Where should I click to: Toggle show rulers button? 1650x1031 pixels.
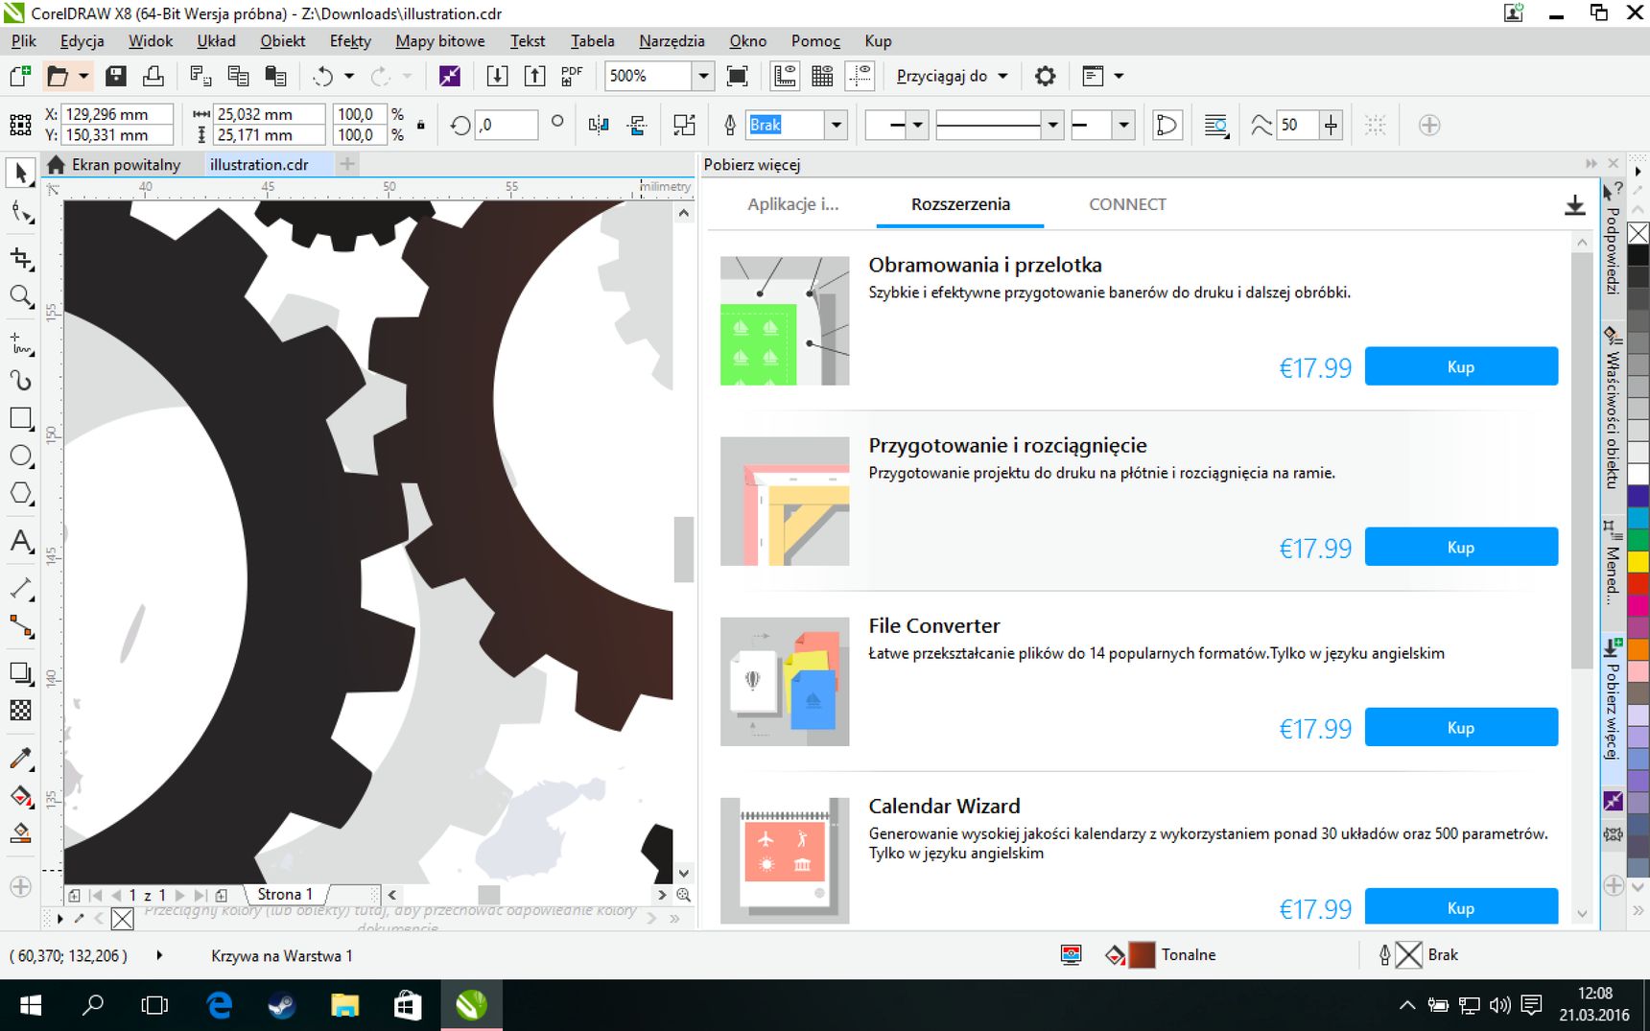click(x=785, y=76)
